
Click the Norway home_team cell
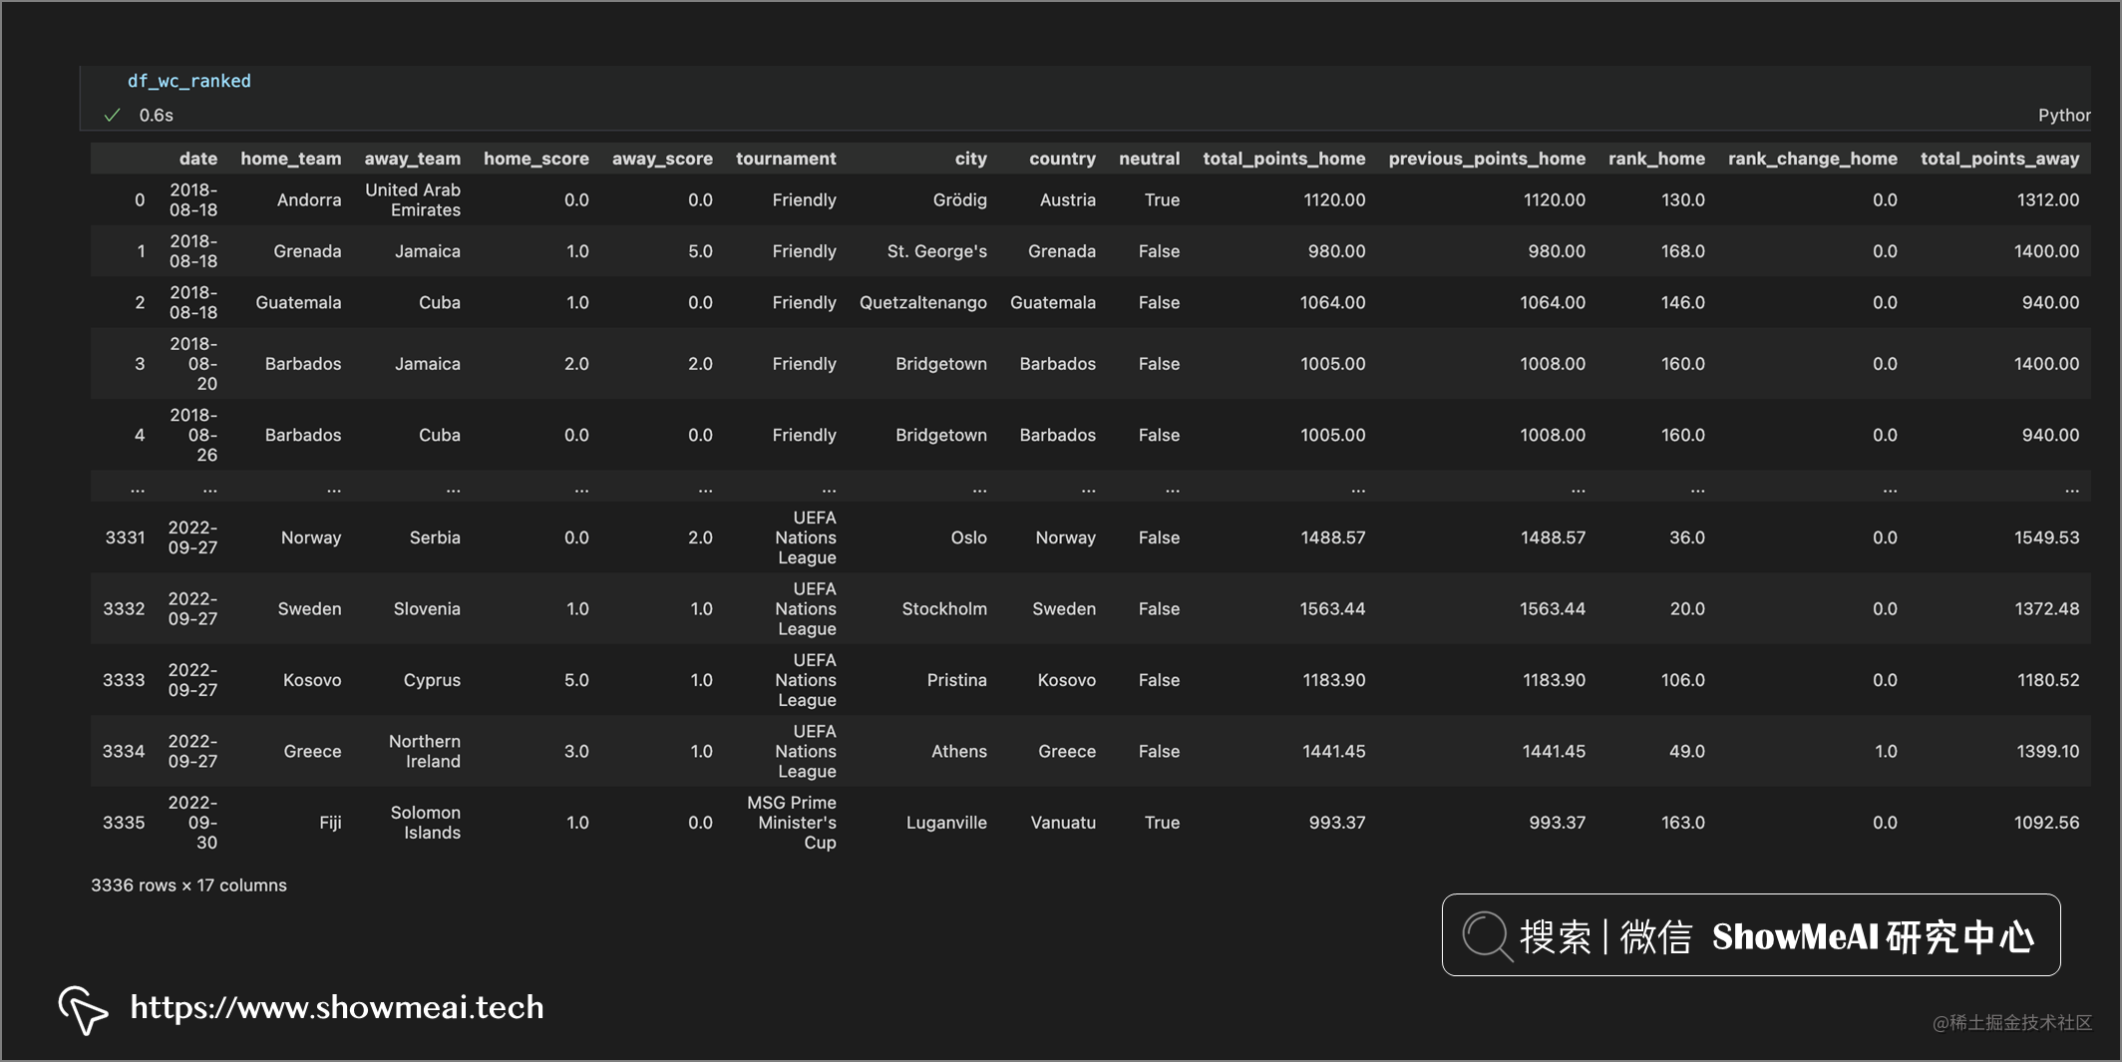311,537
